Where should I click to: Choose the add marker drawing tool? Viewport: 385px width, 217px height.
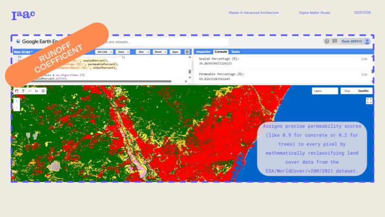point(23,91)
